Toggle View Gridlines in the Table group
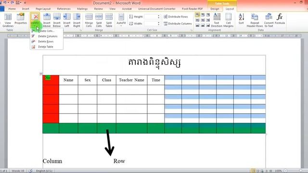The height and width of the screenshot is (173, 308). click(x=8, y=20)
